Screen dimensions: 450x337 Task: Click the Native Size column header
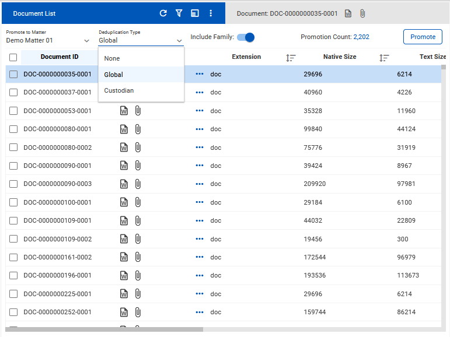(x=340, y=57)
